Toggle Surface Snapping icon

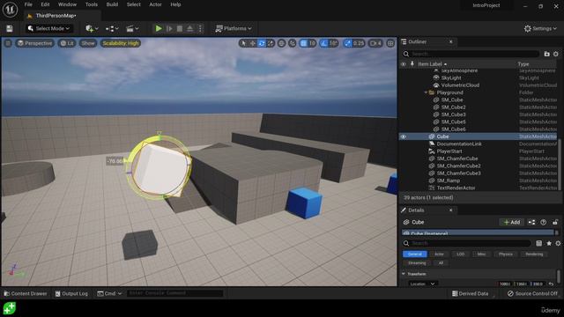pos(293,43)
